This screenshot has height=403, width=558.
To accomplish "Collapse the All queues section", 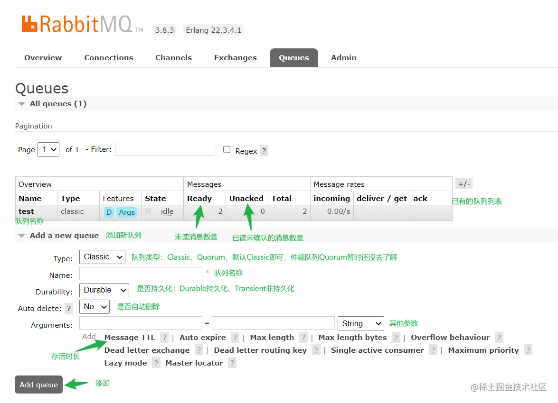I will 57,104.
